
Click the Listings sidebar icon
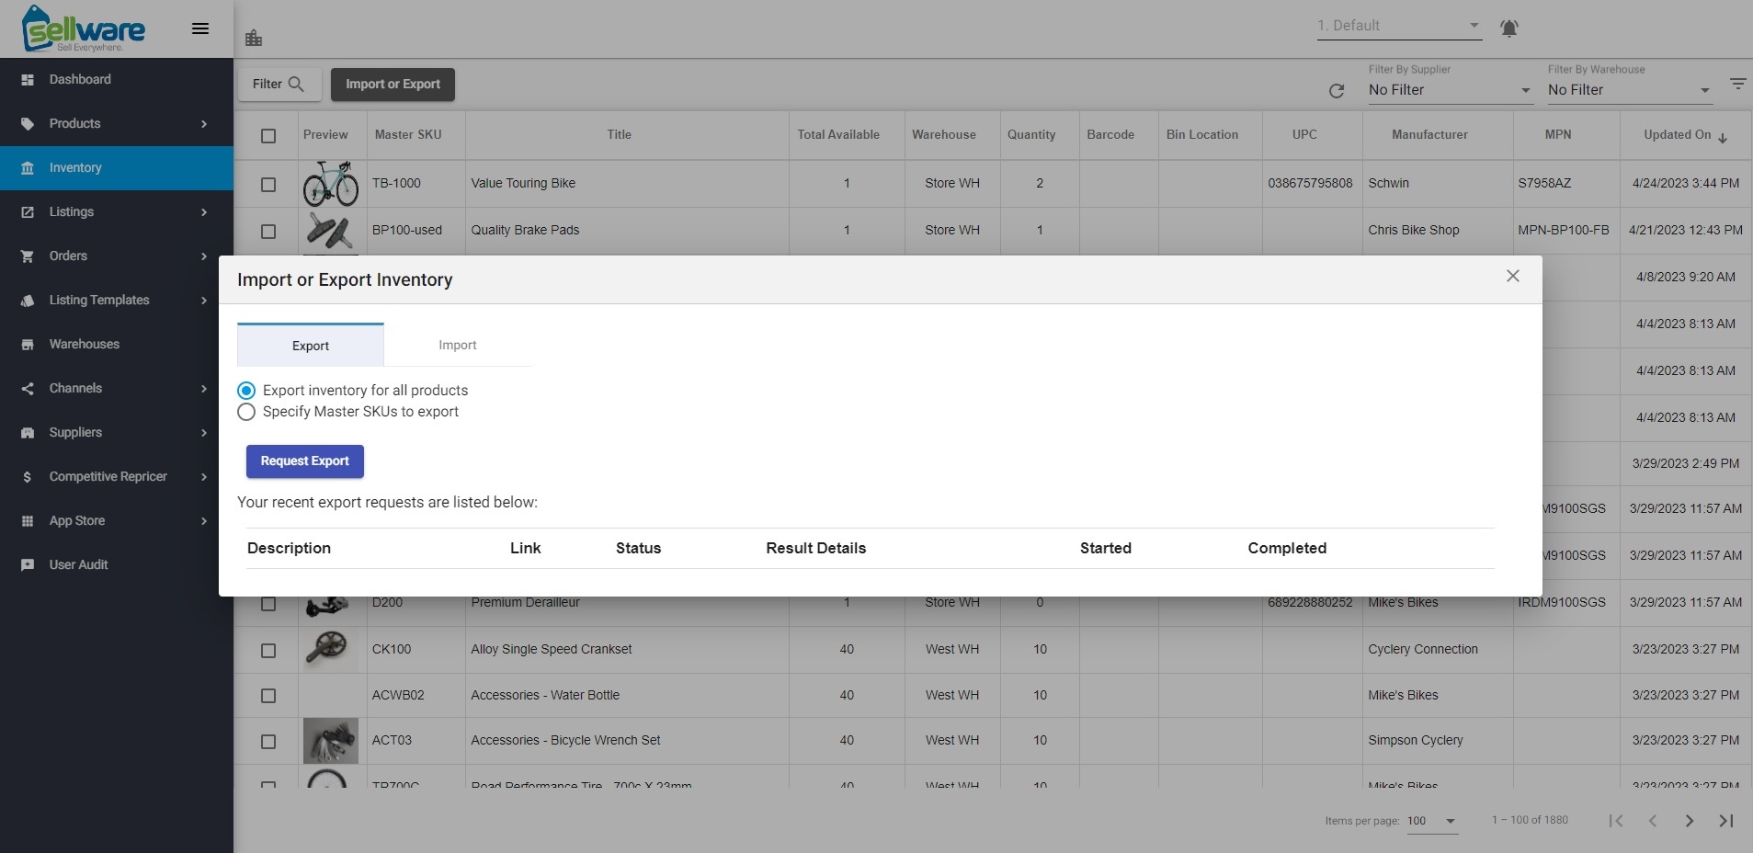tap(28, 212)
